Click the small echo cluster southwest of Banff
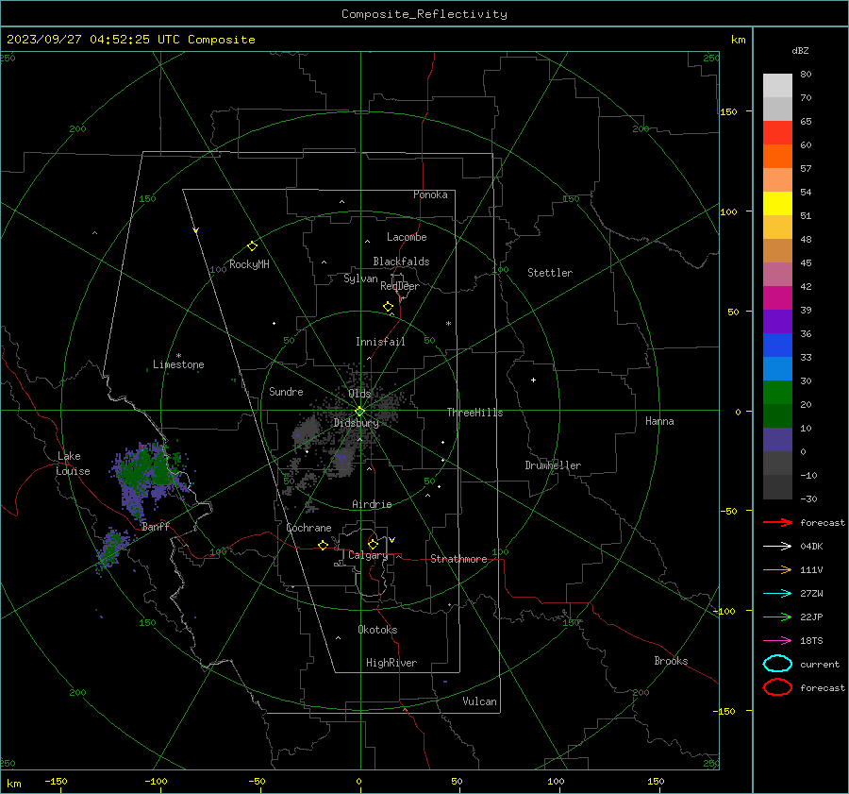 112,549
